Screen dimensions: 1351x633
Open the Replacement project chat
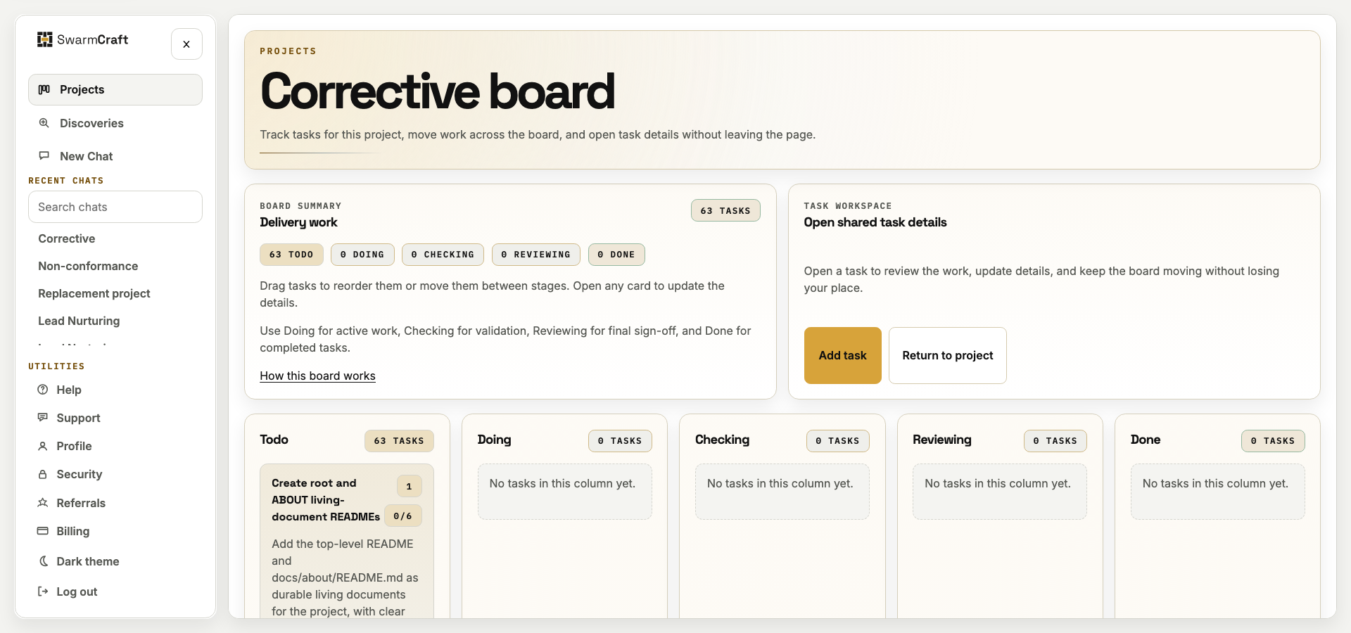click(x=94, y=293)
